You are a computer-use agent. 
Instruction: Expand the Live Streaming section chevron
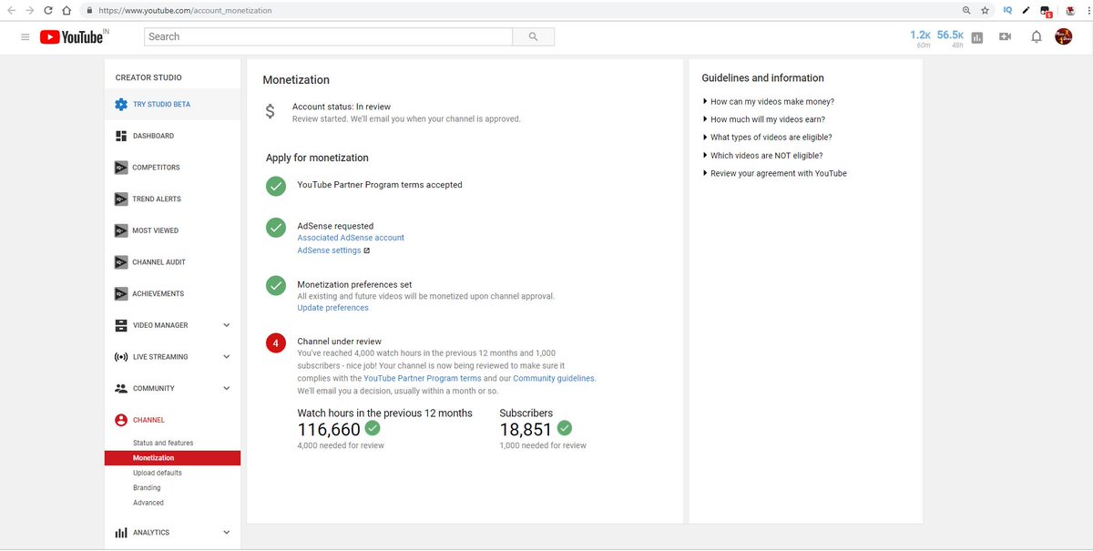[227, 357]
